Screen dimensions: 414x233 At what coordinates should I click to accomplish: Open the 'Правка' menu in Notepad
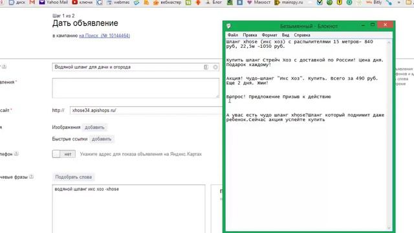tap(250, 35)
